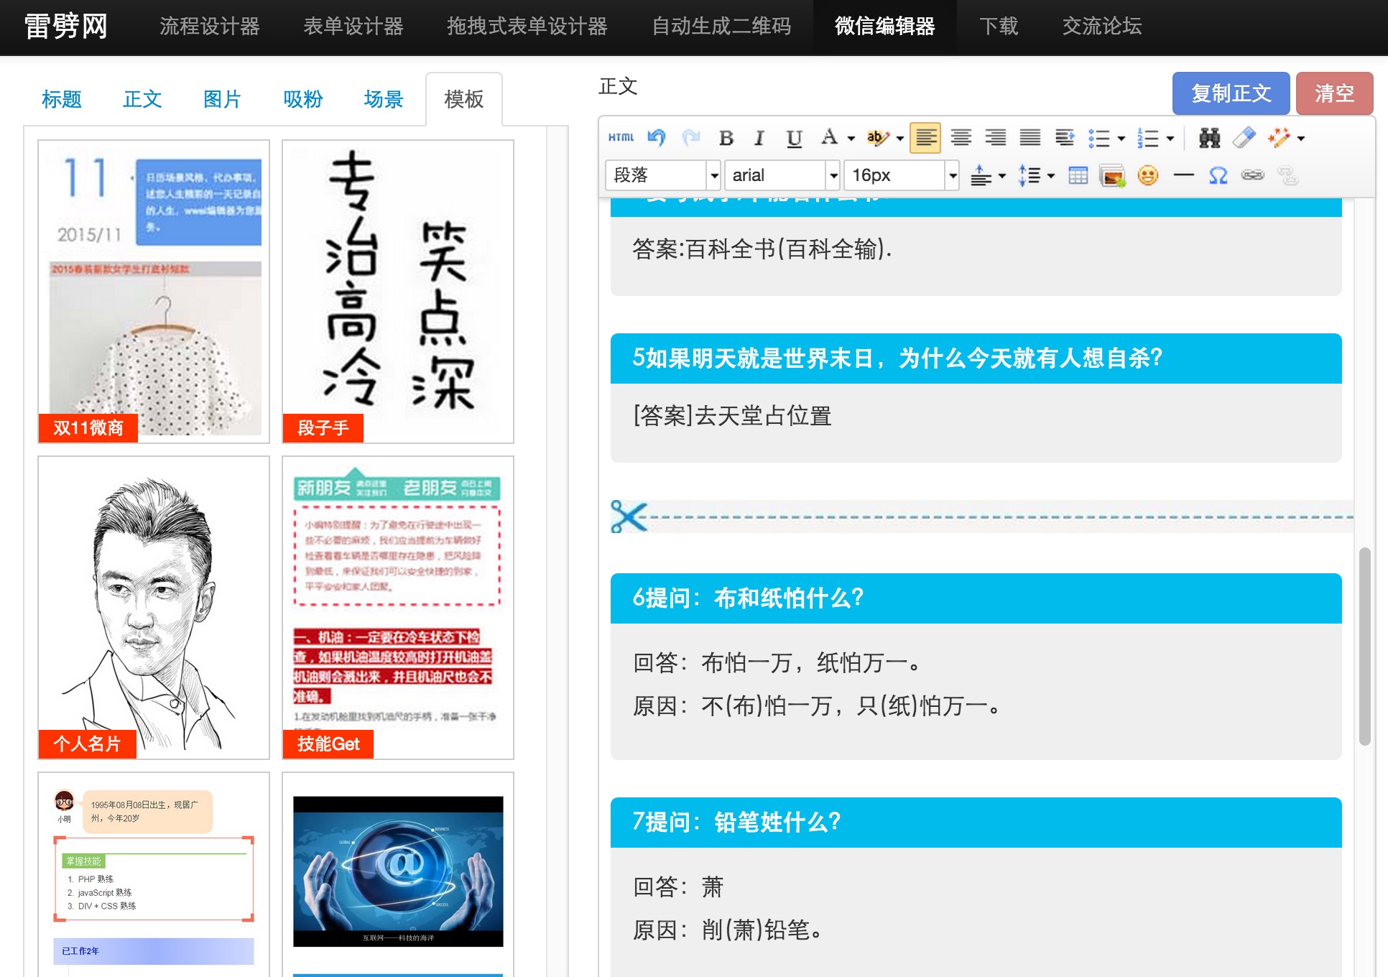The height and width of the screenshot is (977, 1388).
Task: Toggle underline formatting
Action: click(792, 137)
